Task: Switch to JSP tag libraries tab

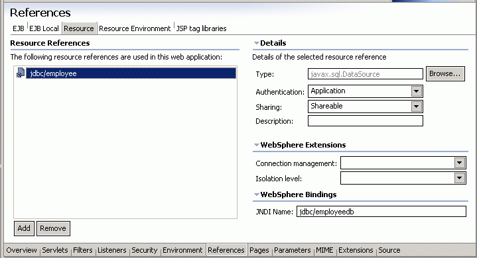Action: point(202,28)
